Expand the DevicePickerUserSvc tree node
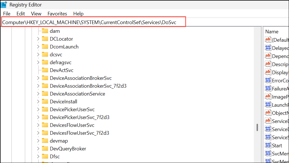Viewport: 289px width, 163px height. (38, 109)
